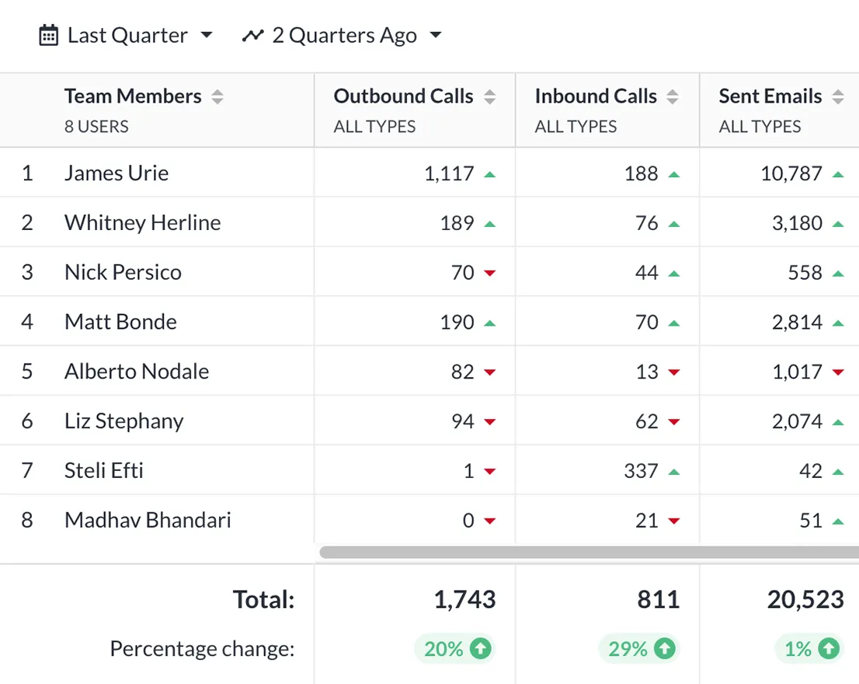Open the 2 Quarters Ago comparison dropdown
Viewport: 859px width, 684px height.
pos(436,35)
